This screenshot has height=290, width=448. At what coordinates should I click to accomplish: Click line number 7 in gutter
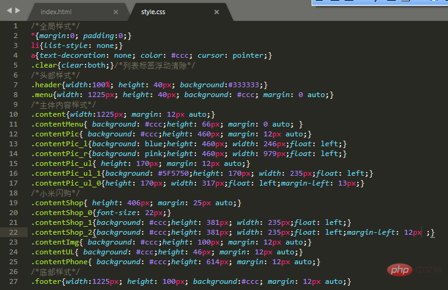pyautogui.click(x=15, y=85)
